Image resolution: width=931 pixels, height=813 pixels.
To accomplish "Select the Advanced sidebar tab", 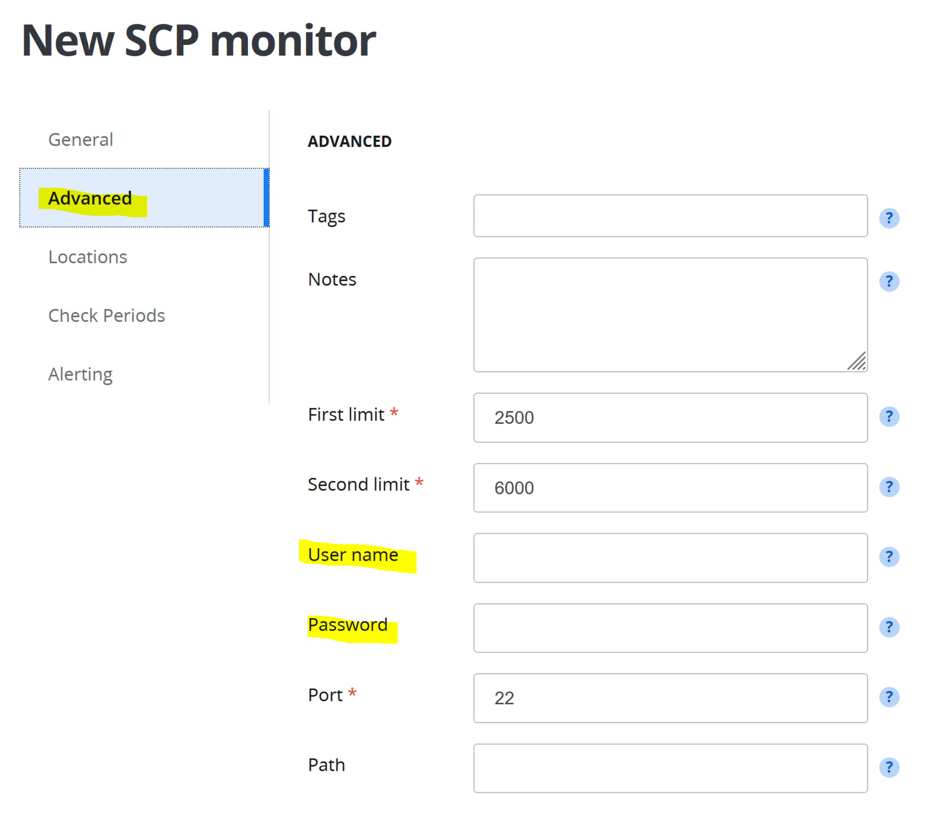I will click(90, 198).
